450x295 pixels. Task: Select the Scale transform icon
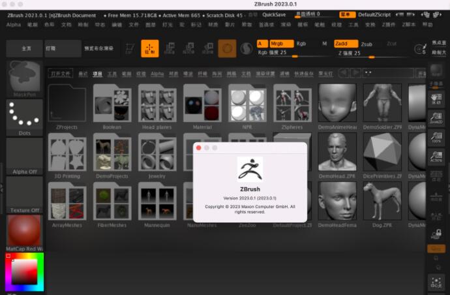click(188, 48)
